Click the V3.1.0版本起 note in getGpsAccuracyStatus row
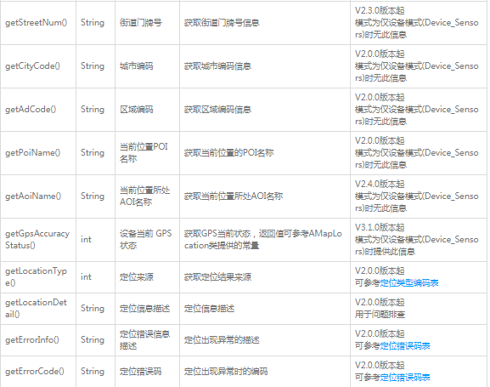 click(380, 227)
